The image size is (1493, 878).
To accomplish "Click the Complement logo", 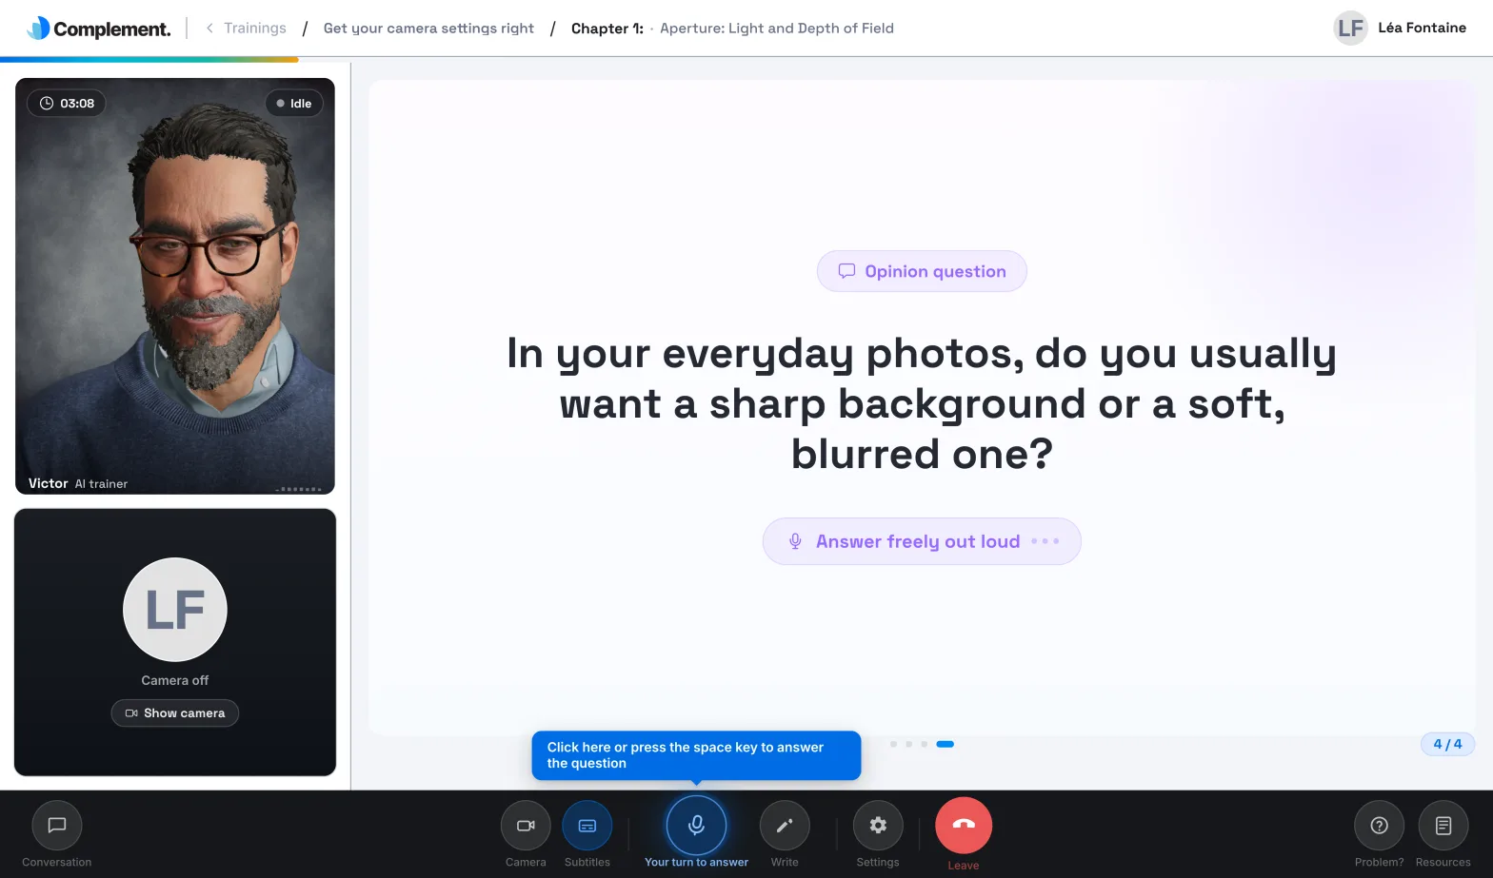I will coord(99,29).
